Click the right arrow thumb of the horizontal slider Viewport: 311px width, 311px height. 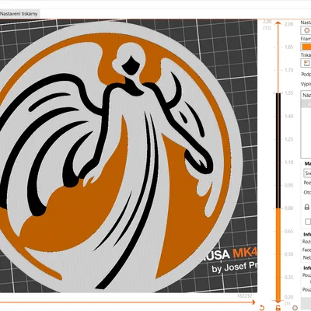click(x=253, y=302)
